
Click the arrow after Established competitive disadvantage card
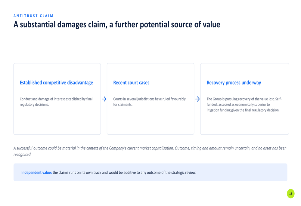click(104, 99)
